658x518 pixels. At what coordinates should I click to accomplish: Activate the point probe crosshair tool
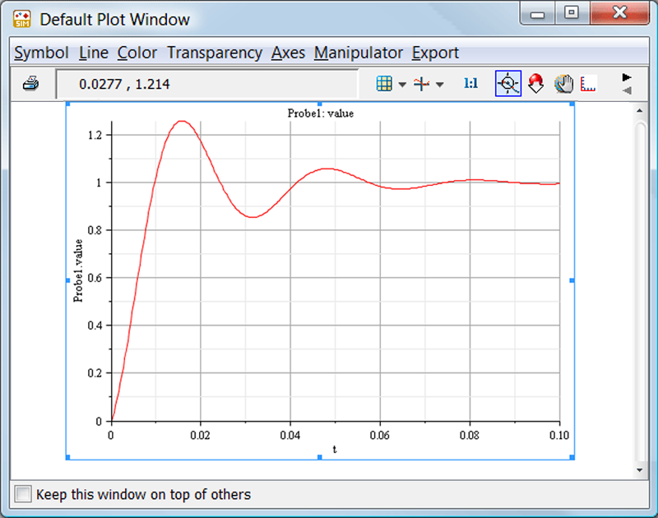pyautogui.click(x=508, y=84)
